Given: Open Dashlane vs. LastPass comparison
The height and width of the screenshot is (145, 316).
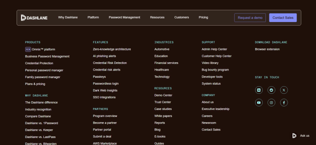Looking at the screenshot, I should click(x=40, y=137).
